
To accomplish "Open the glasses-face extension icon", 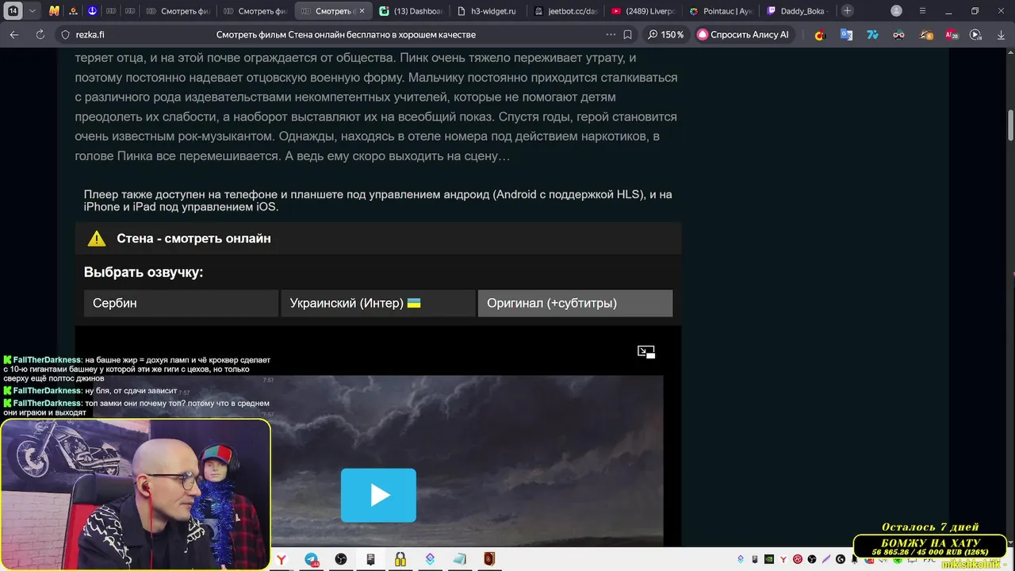I will pos(898,35).
